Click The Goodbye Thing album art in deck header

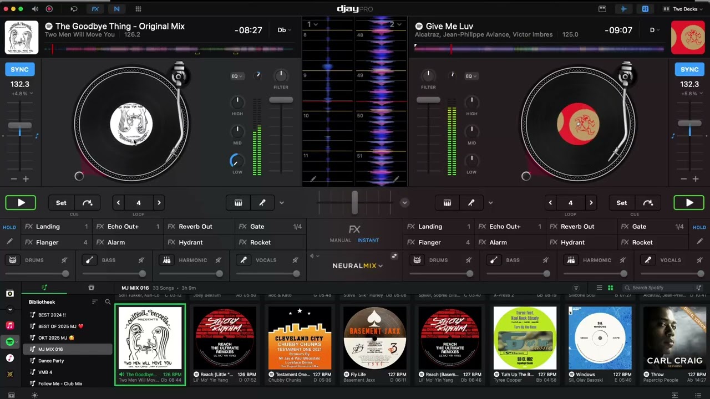click(22, 37)
